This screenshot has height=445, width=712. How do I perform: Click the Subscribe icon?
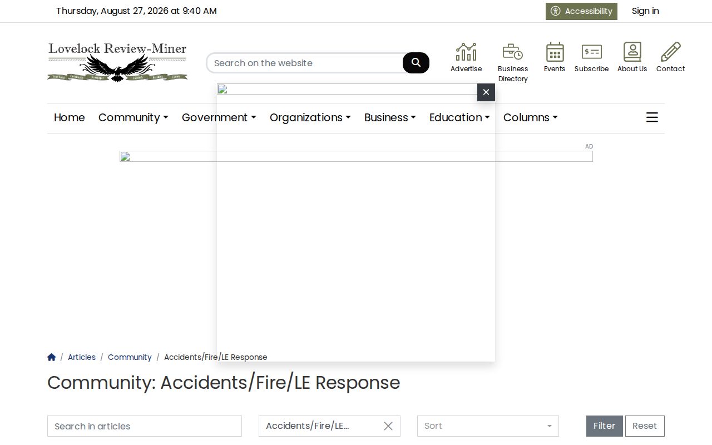pos(591,52)
